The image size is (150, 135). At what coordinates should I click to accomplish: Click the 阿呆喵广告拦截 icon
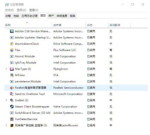click(12, 125)
